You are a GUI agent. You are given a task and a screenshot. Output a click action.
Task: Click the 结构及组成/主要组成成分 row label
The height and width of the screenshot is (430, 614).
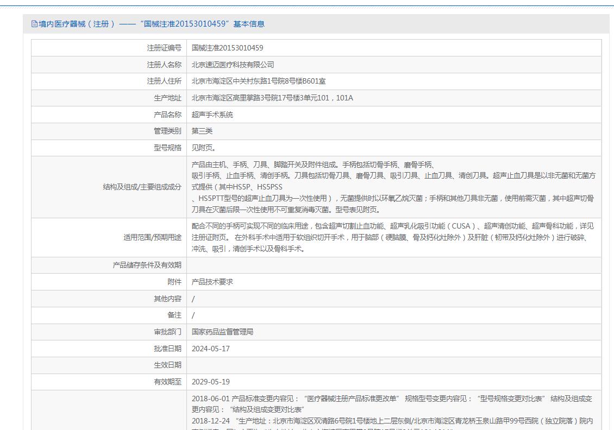point(142,187)
